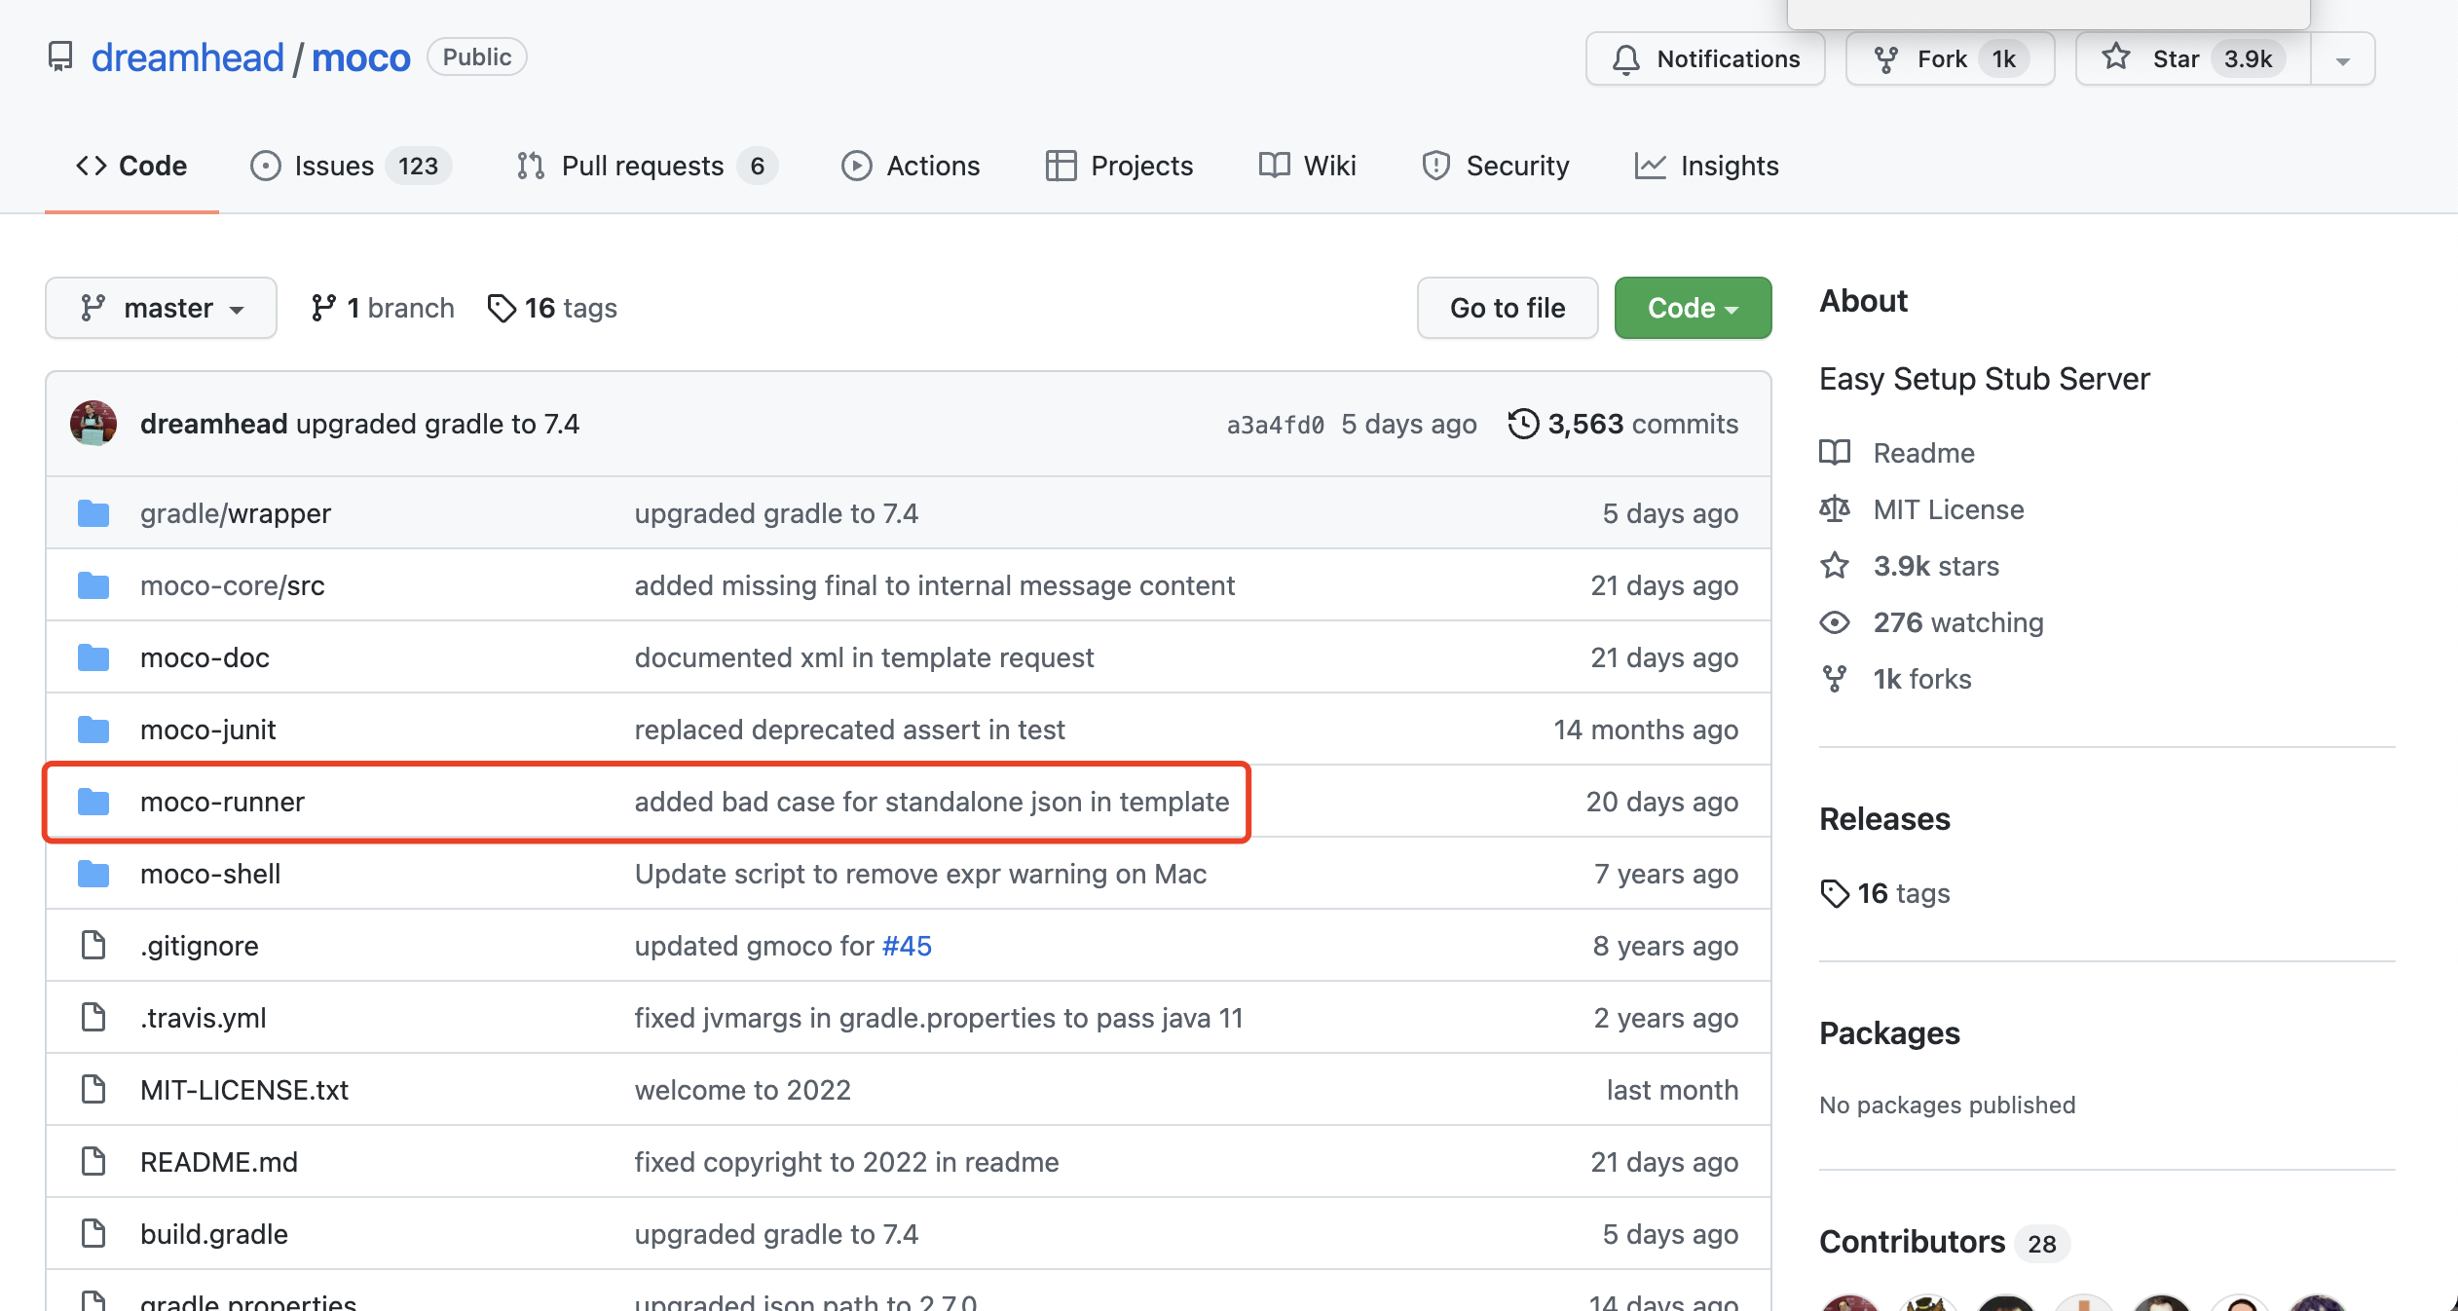Image resolution: width=2458 pixels, height=1311 pixels.
Task: Click the MIT License scale icon
Action: pos(1835,509)
